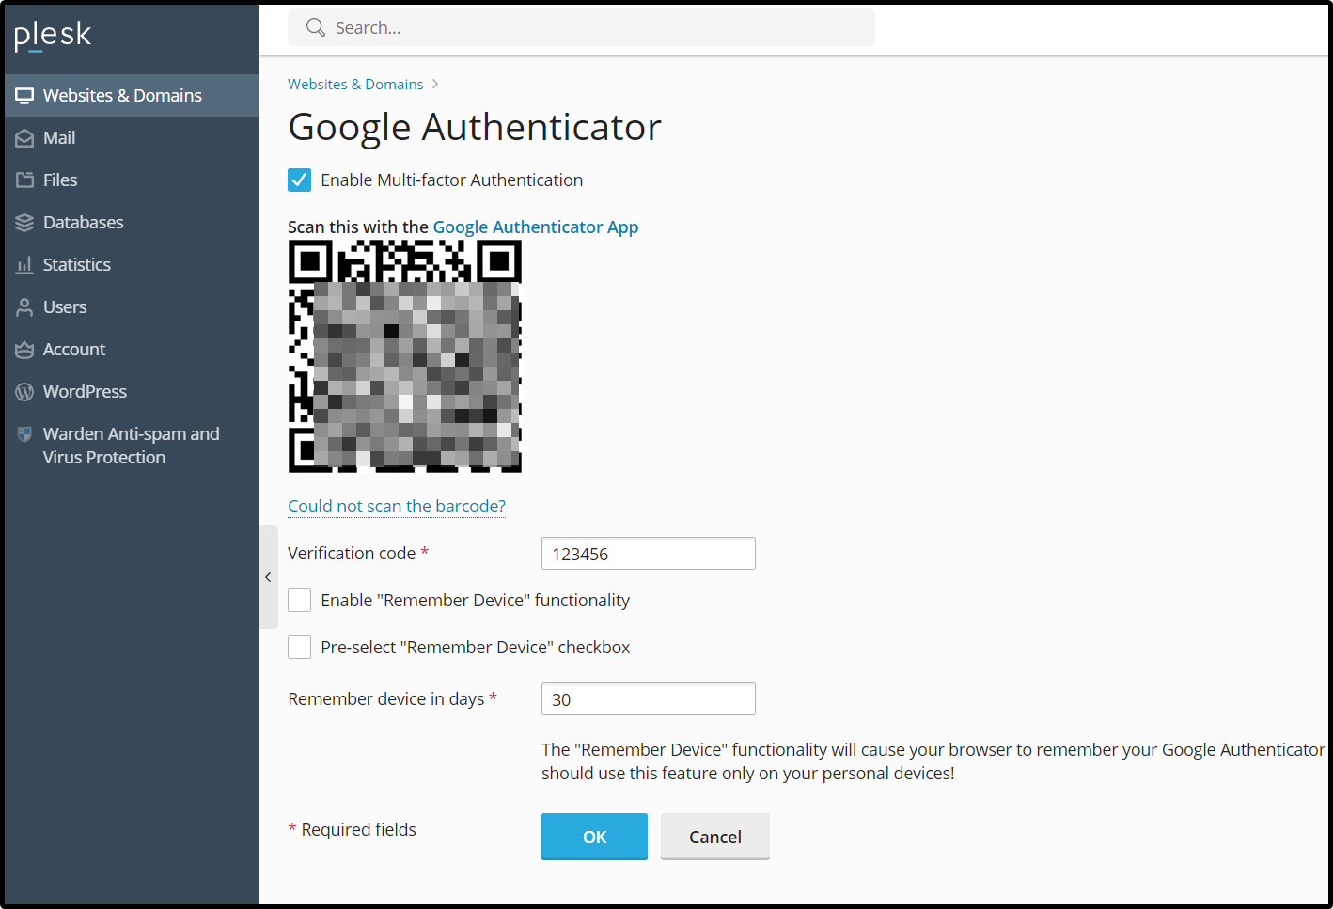Image resolution: width=1333 pixels, height=909 pixels.
Task: Follow the Websites & Domains breadcrumb link
Action: (355, 85)
